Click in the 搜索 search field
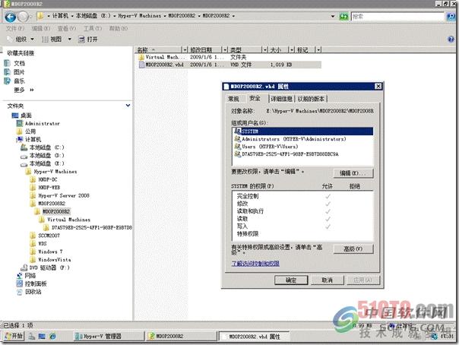 (397, 17)
